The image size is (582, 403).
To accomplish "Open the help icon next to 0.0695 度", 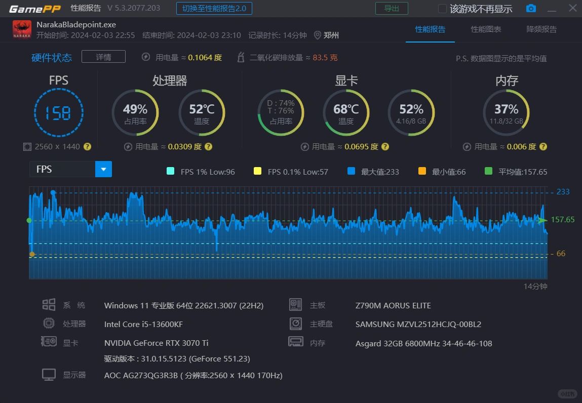I will click(385, 147).
